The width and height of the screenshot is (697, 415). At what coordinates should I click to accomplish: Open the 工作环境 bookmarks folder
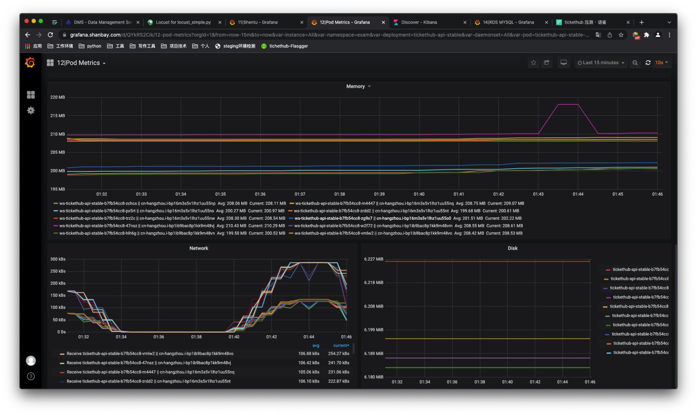point(60,46)
